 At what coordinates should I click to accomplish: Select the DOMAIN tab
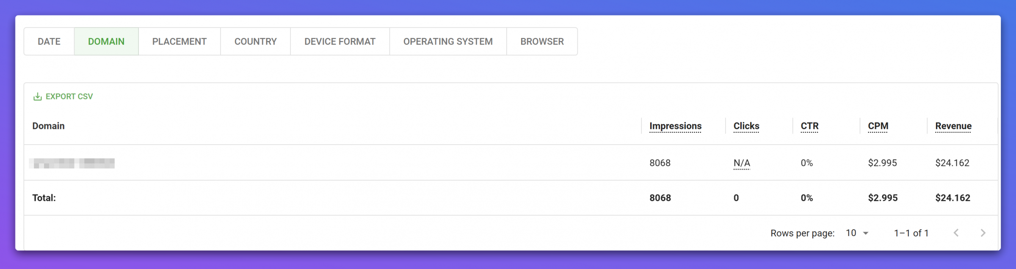(106, 41)
